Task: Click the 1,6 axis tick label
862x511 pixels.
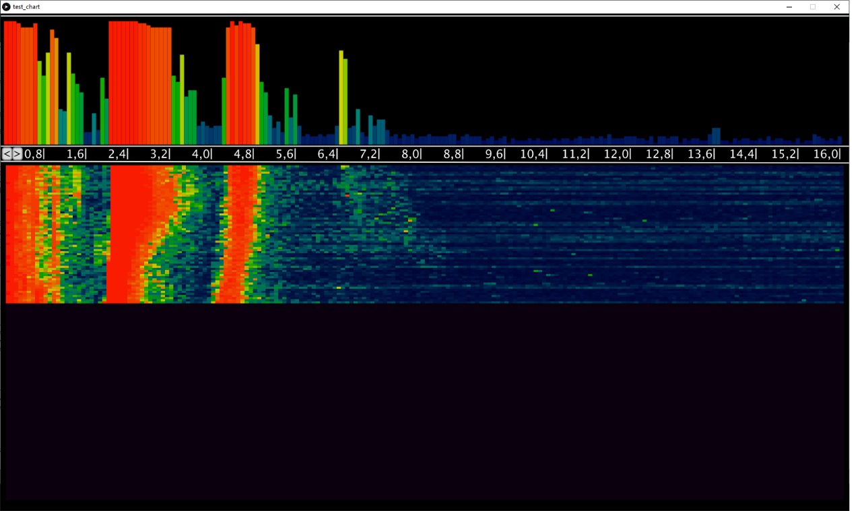Action: (75, 154)
